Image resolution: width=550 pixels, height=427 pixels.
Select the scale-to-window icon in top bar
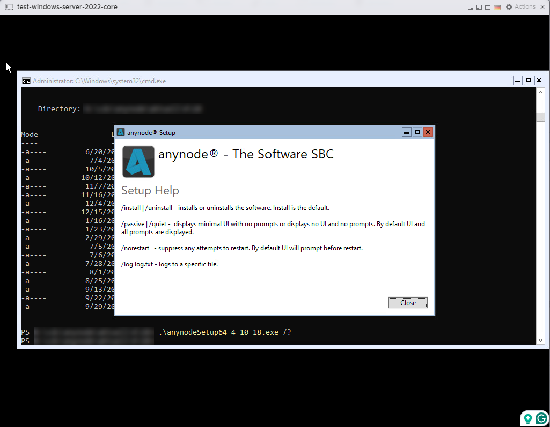(x=478, y=6)
